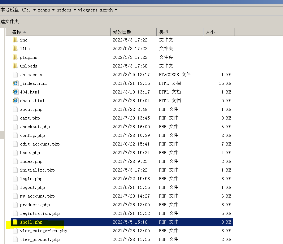Click the date 2022/5/3 17:38
The width and height of the screenshot is (283, 244).
coord(130,66)
